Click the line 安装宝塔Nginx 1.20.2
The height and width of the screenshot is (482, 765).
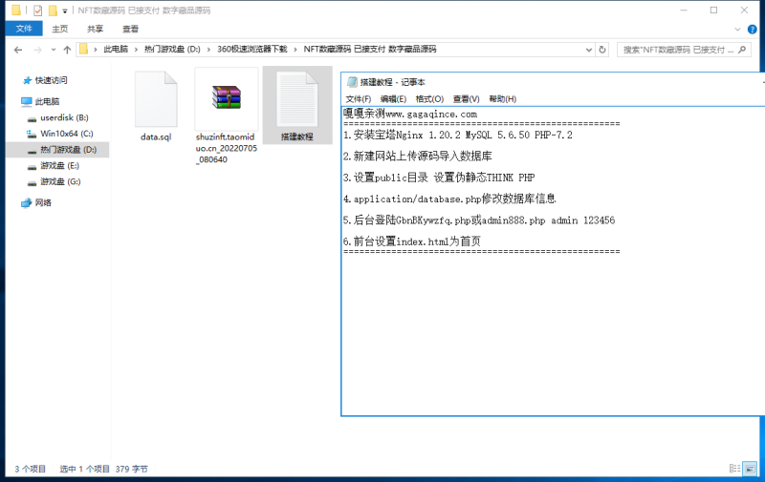458,135
